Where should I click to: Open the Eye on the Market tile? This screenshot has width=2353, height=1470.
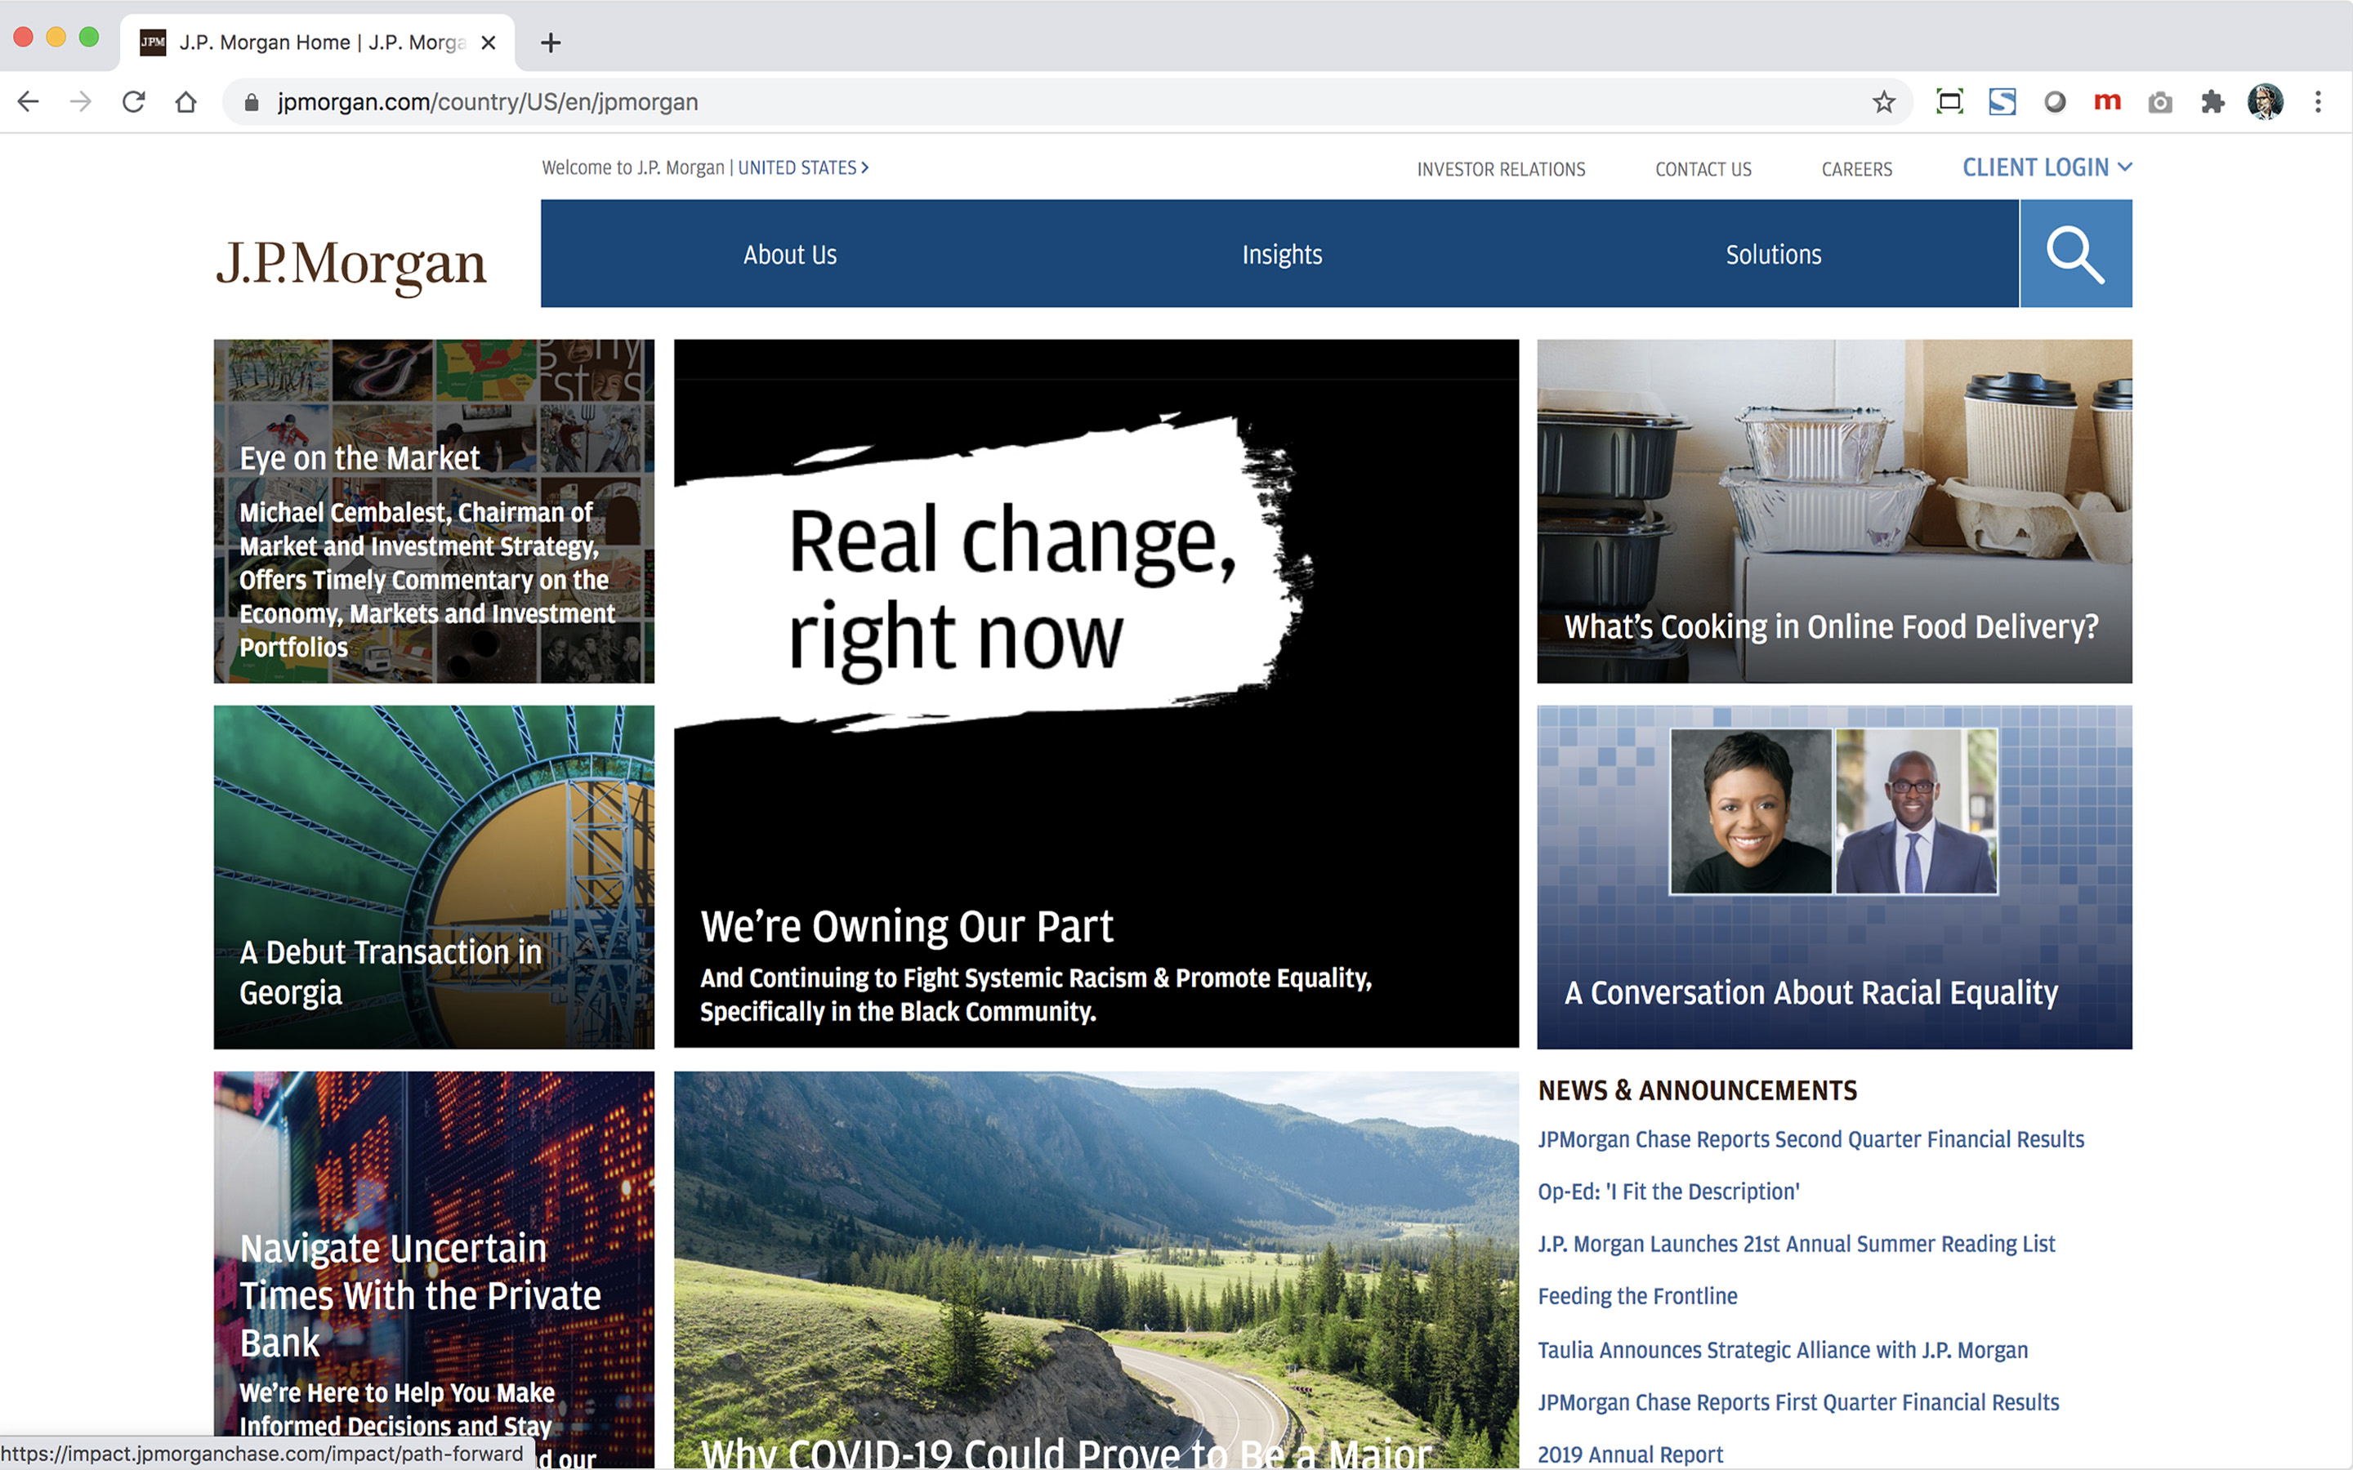[434, 511]
